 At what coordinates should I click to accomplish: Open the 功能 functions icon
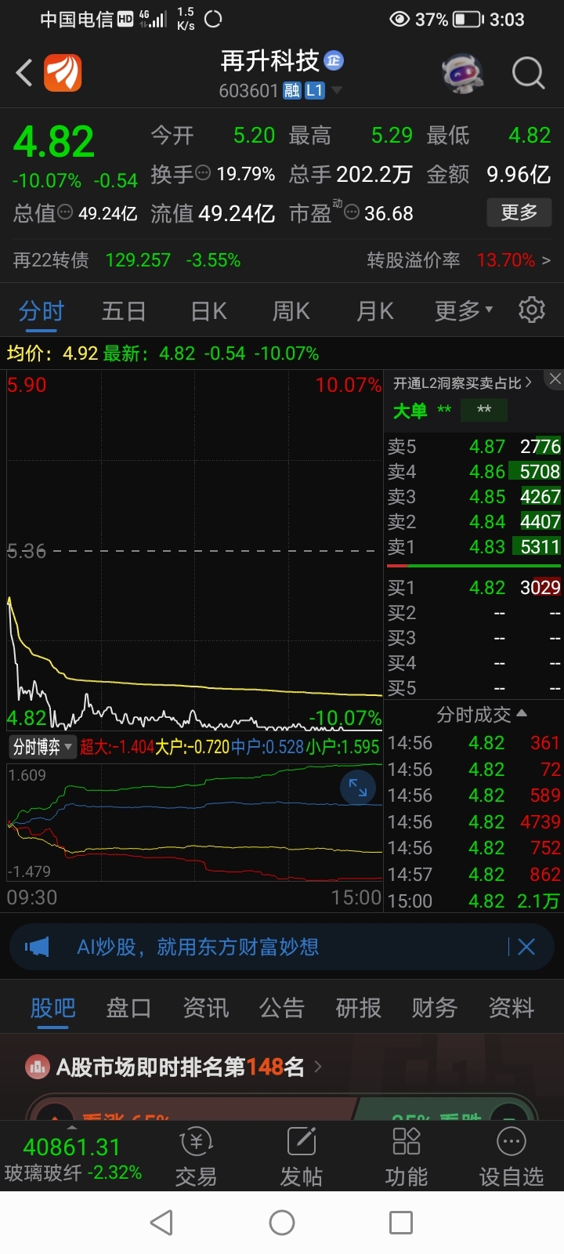coord(407,1157)
